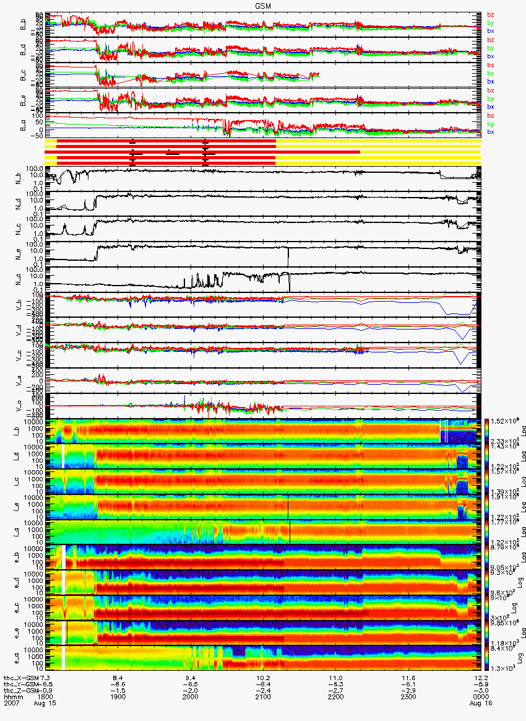Click the 8.4×10⁶ color bar value
This screenshot has width=526, height=721.
502,649
